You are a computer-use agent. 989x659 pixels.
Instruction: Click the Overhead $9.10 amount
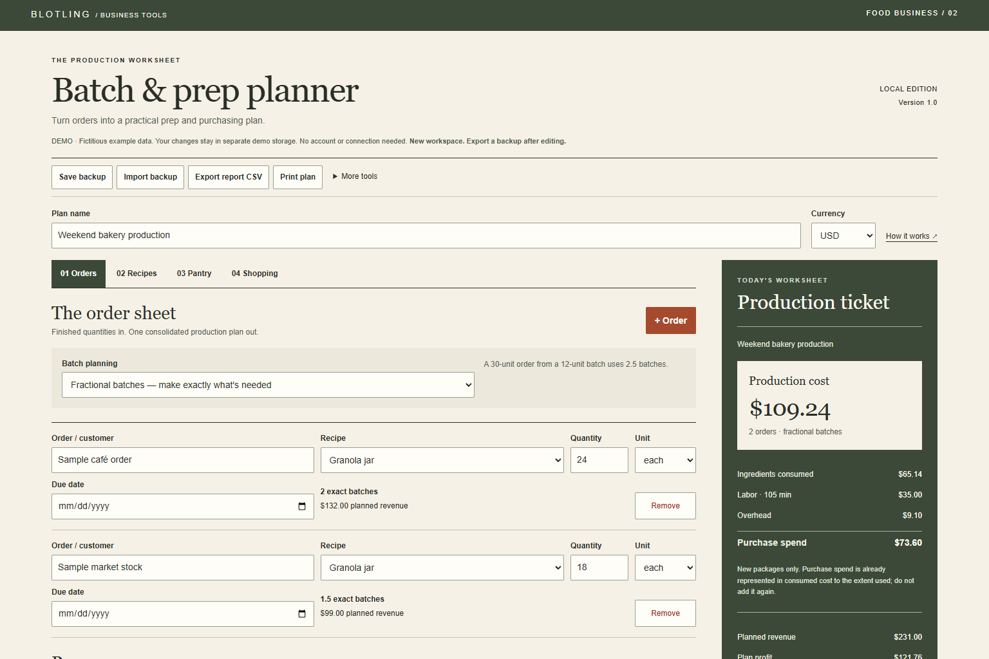point(912,515)
